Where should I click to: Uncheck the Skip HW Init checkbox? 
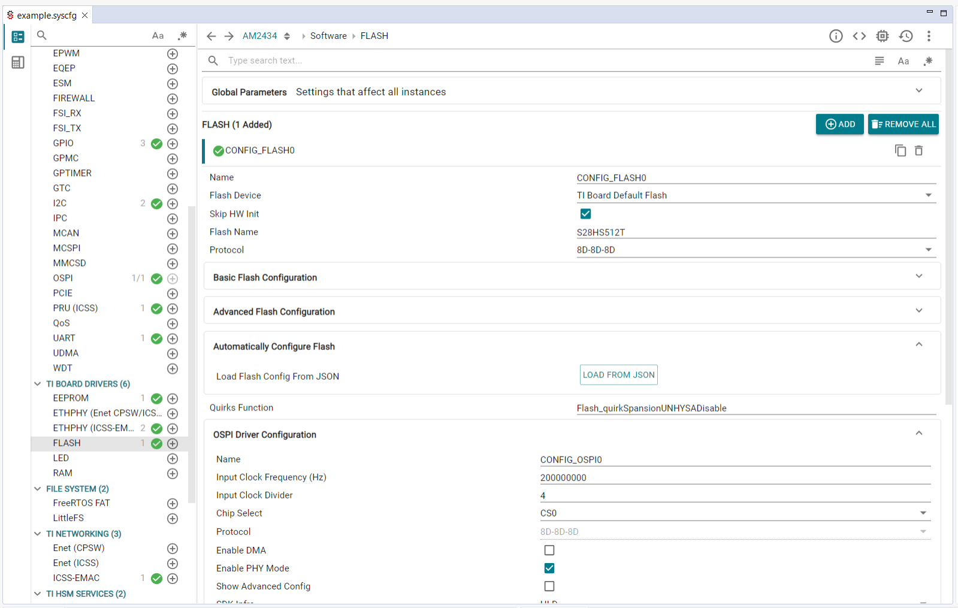[x=585, y=214]
